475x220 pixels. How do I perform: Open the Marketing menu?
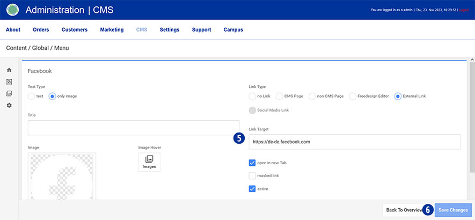(112, 30)
